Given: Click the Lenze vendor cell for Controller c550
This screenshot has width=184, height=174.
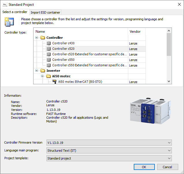Looking at the screenshot, I should pyautogui.click(x=137, y=60).
